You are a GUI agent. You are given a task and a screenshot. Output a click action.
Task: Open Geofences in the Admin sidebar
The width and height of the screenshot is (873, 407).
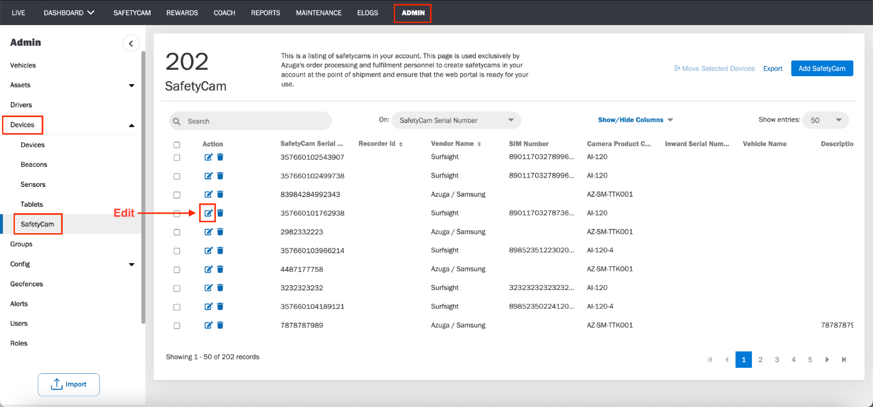(27, 284)
